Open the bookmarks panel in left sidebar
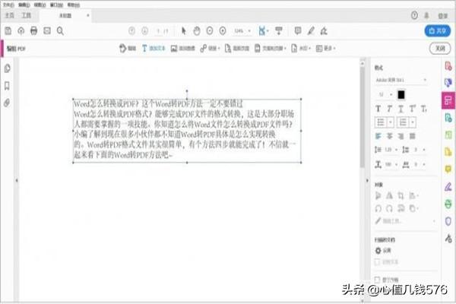The height and width of the screenshot is (304, 456). (8, 85)
